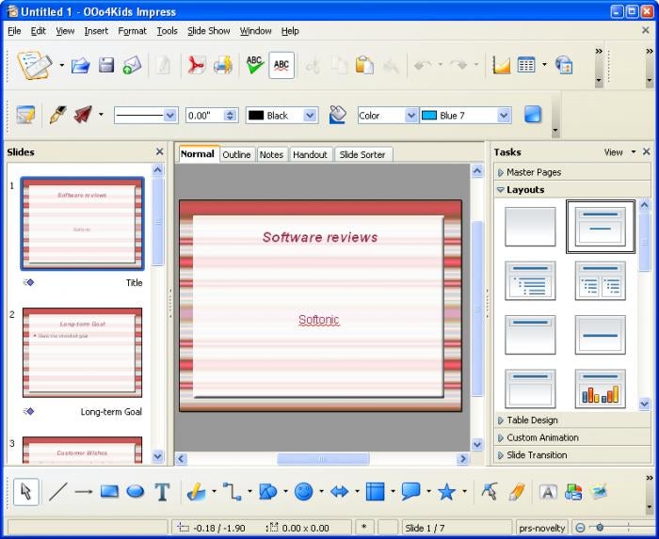659x539 pixels.
Task: Click the Line Width input field
Action: pyautogui.click(x=205, y=116)
